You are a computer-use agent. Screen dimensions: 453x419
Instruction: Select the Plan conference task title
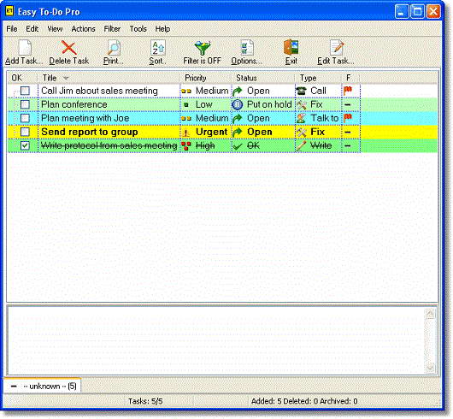click(x=74, y=104)
